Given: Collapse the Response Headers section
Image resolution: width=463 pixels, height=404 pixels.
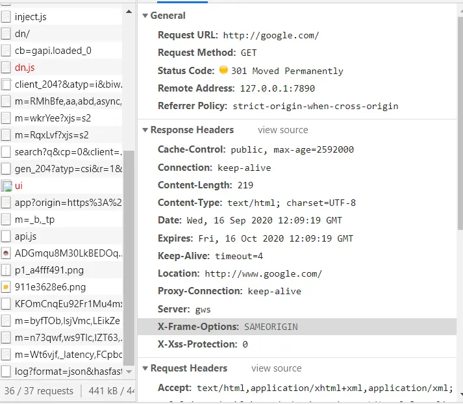Looking at the screenshot, I should [x=145, y=130].
